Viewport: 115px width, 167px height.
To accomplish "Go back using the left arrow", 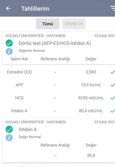I will pyautogui.click(x=8, y=8).
